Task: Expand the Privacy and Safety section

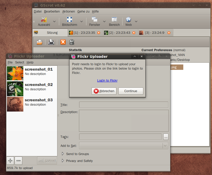Action: coord(63,161)
